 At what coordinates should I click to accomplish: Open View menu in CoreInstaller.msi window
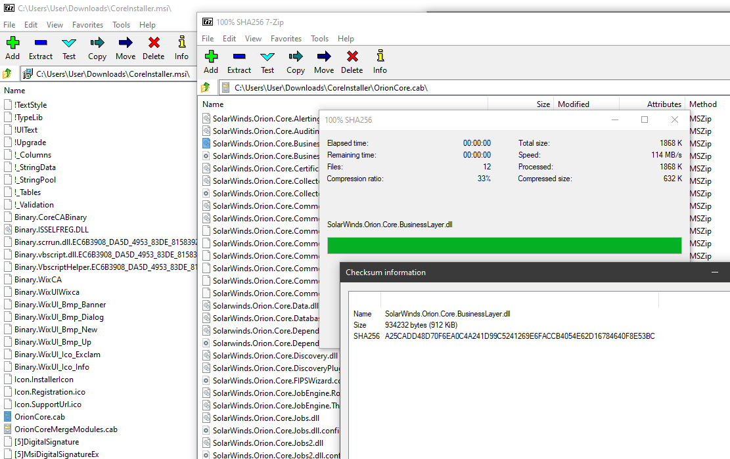[55, 25]
